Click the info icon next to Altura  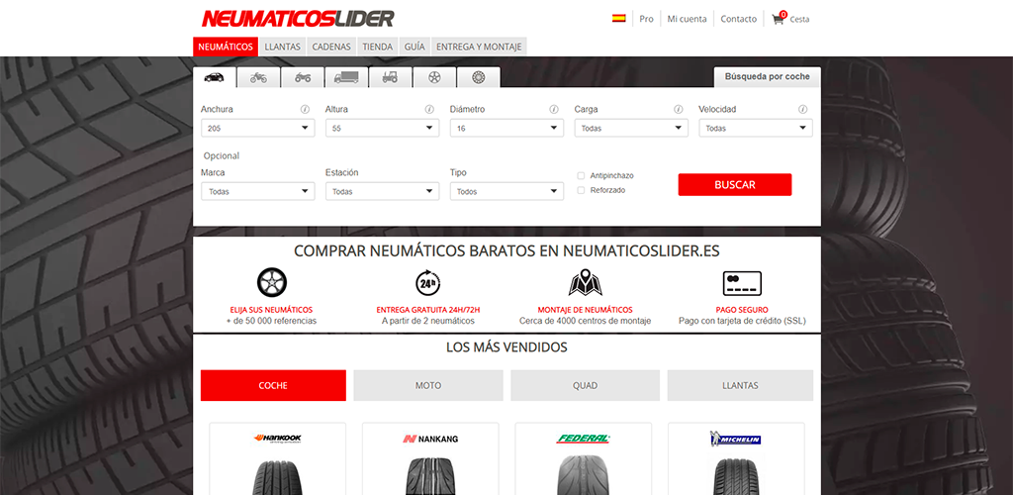429,109
